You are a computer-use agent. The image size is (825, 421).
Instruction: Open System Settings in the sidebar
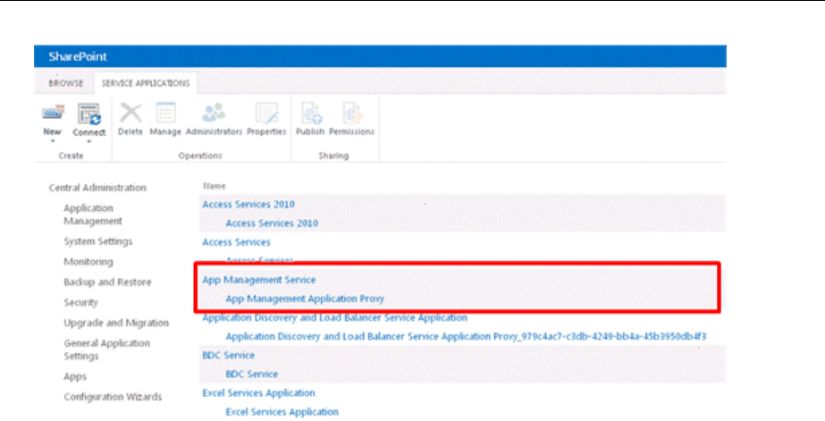pyautogui.click(x=98, y=241)
